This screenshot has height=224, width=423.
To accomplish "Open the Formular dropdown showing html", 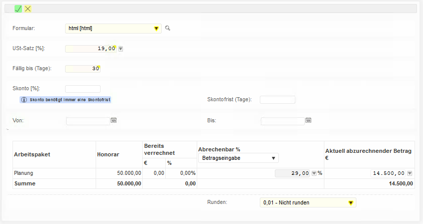I will point(113,29).
